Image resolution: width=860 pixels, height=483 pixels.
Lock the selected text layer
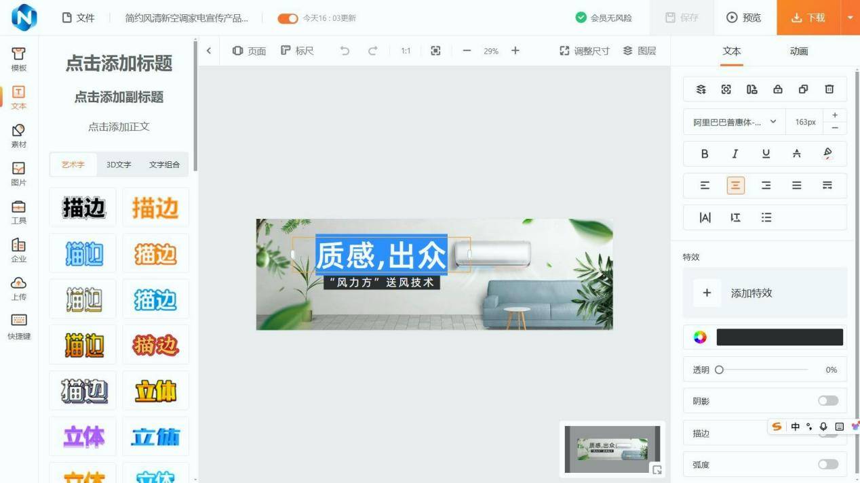point(777,89)
